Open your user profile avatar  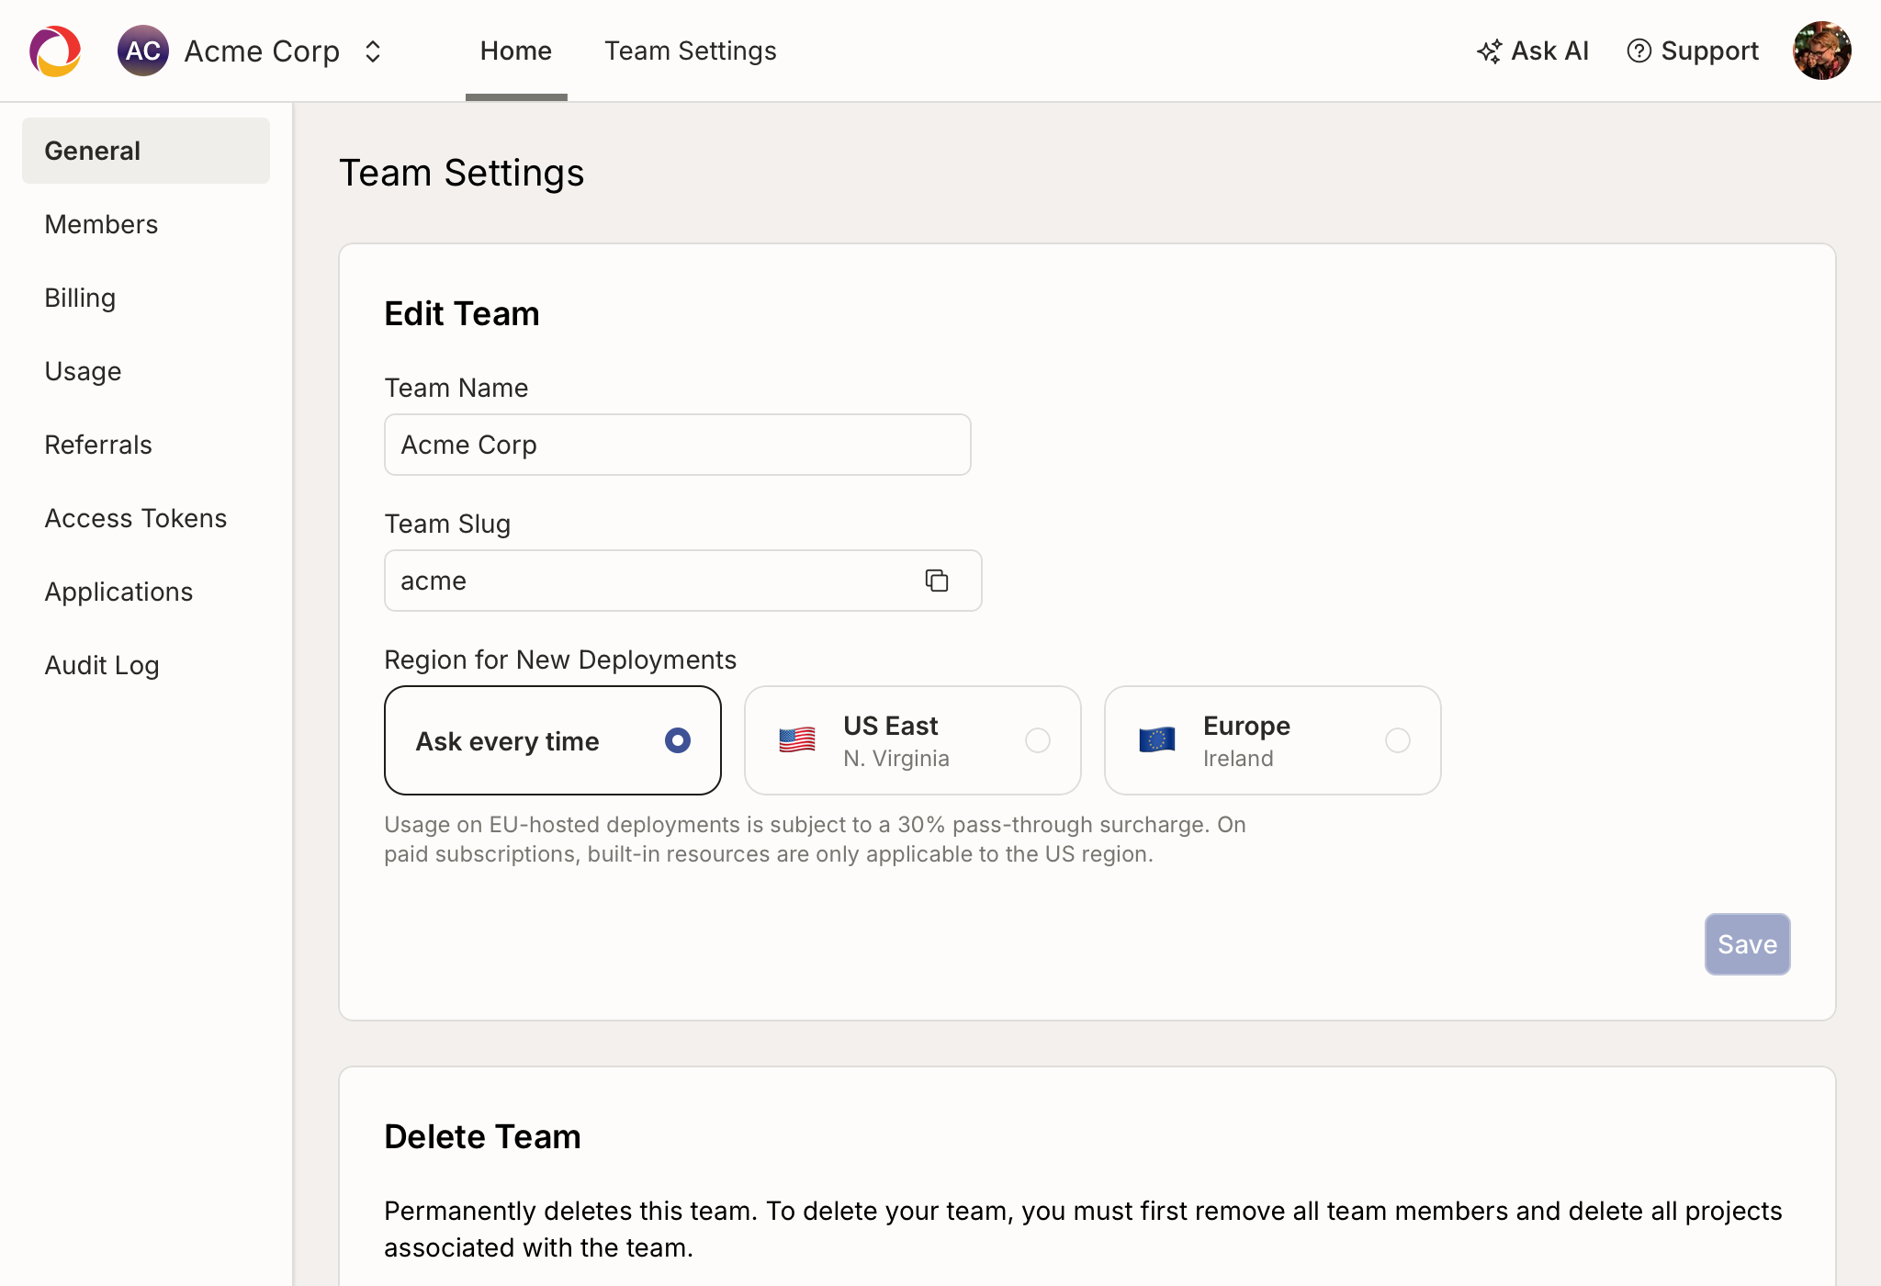pos(1821,51)
